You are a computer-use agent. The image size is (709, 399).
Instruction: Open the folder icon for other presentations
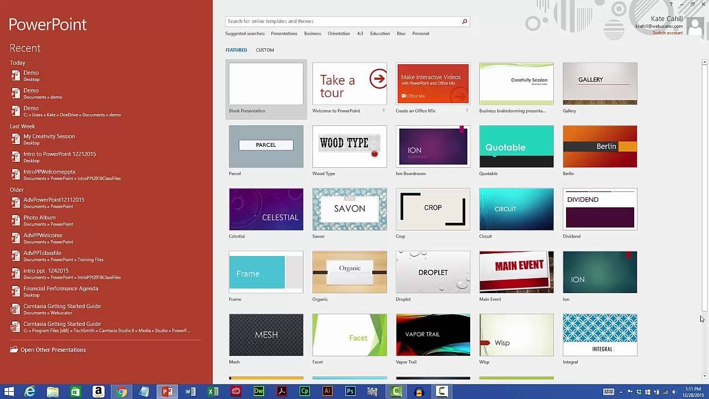tap(14, 350)
